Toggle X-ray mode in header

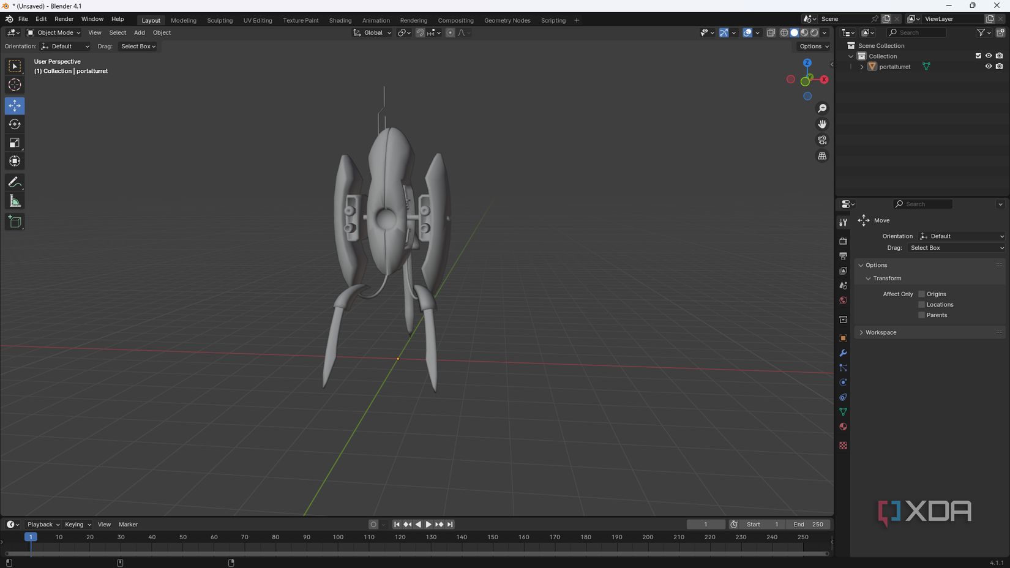tap(771, 32)
